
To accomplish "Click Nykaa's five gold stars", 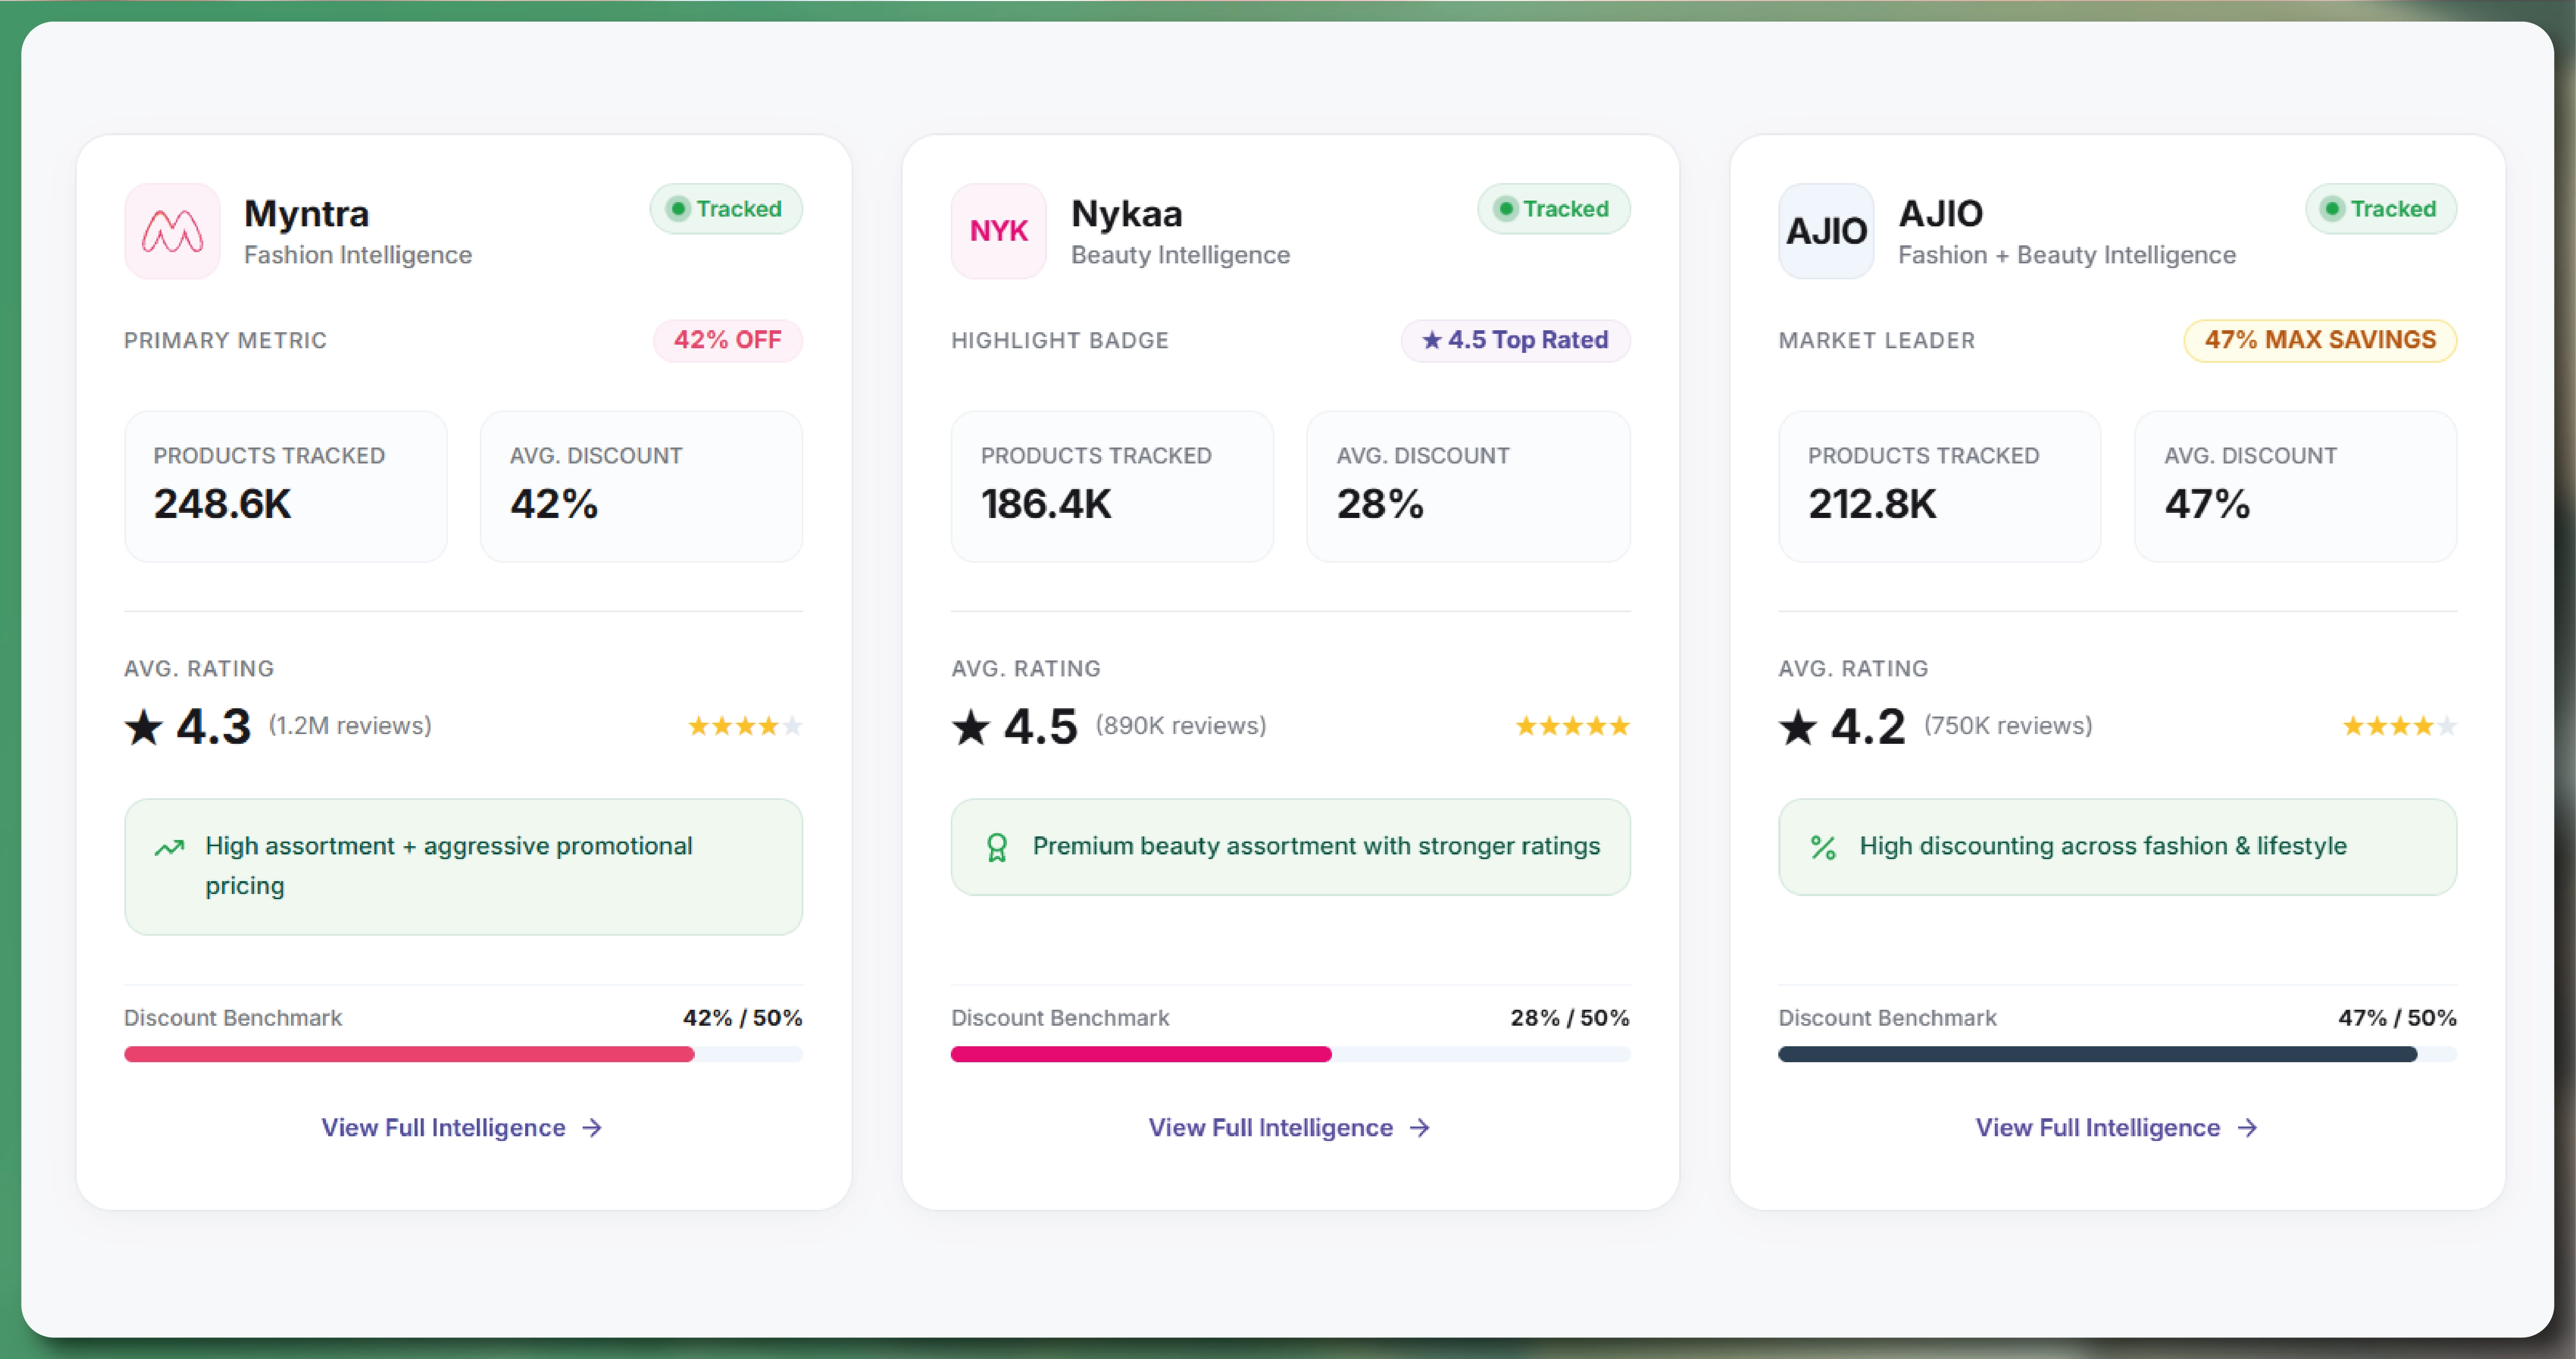I will pos(1573,726).
